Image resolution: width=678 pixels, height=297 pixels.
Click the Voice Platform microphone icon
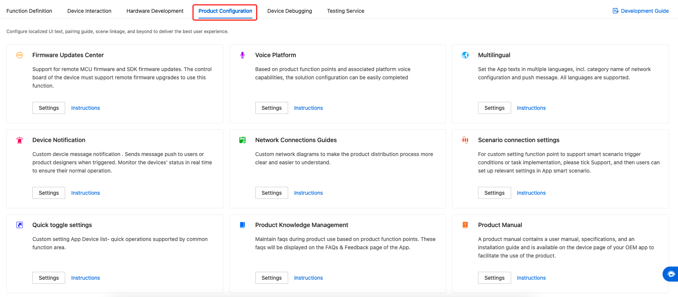[243, 55]
